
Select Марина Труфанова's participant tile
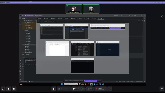pos(74,9)
